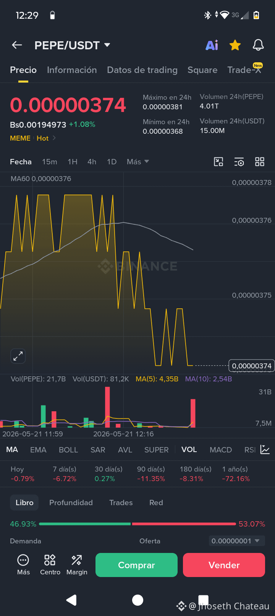275x616 pixels.
Task: Open the Datos de trading tab
Action: point(142,70)
